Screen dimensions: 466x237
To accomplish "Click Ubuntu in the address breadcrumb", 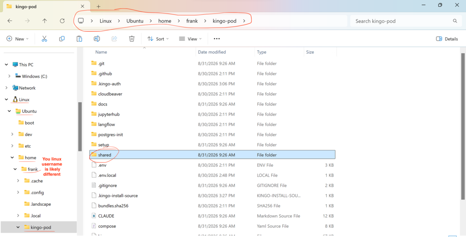I will point(135,21).
